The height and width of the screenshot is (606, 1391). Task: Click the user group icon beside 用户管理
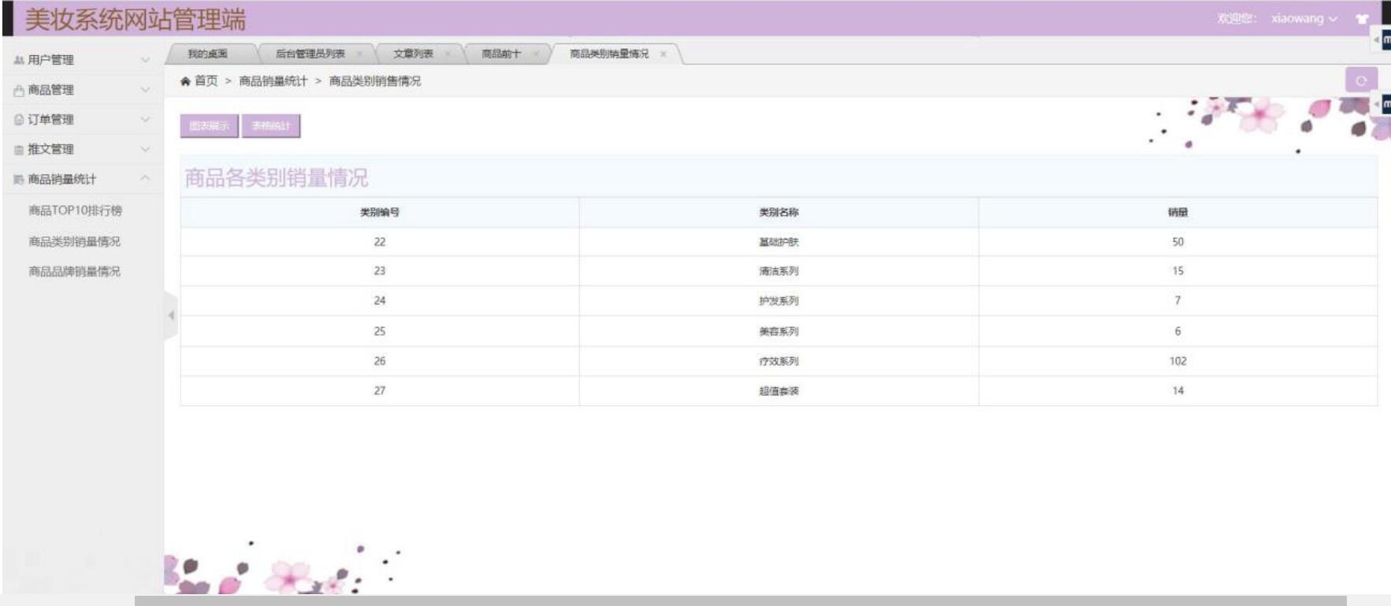(x=19, y=60)
